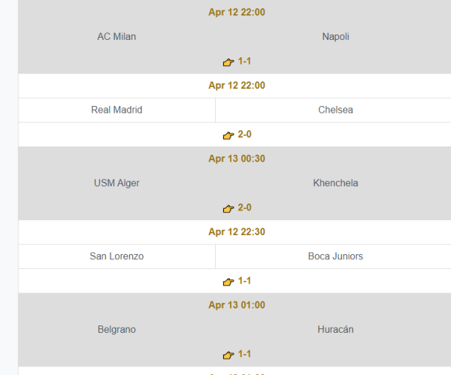Select the Napoli team name
This screenshot has width=451, height=375.
(x=336, y=37)
